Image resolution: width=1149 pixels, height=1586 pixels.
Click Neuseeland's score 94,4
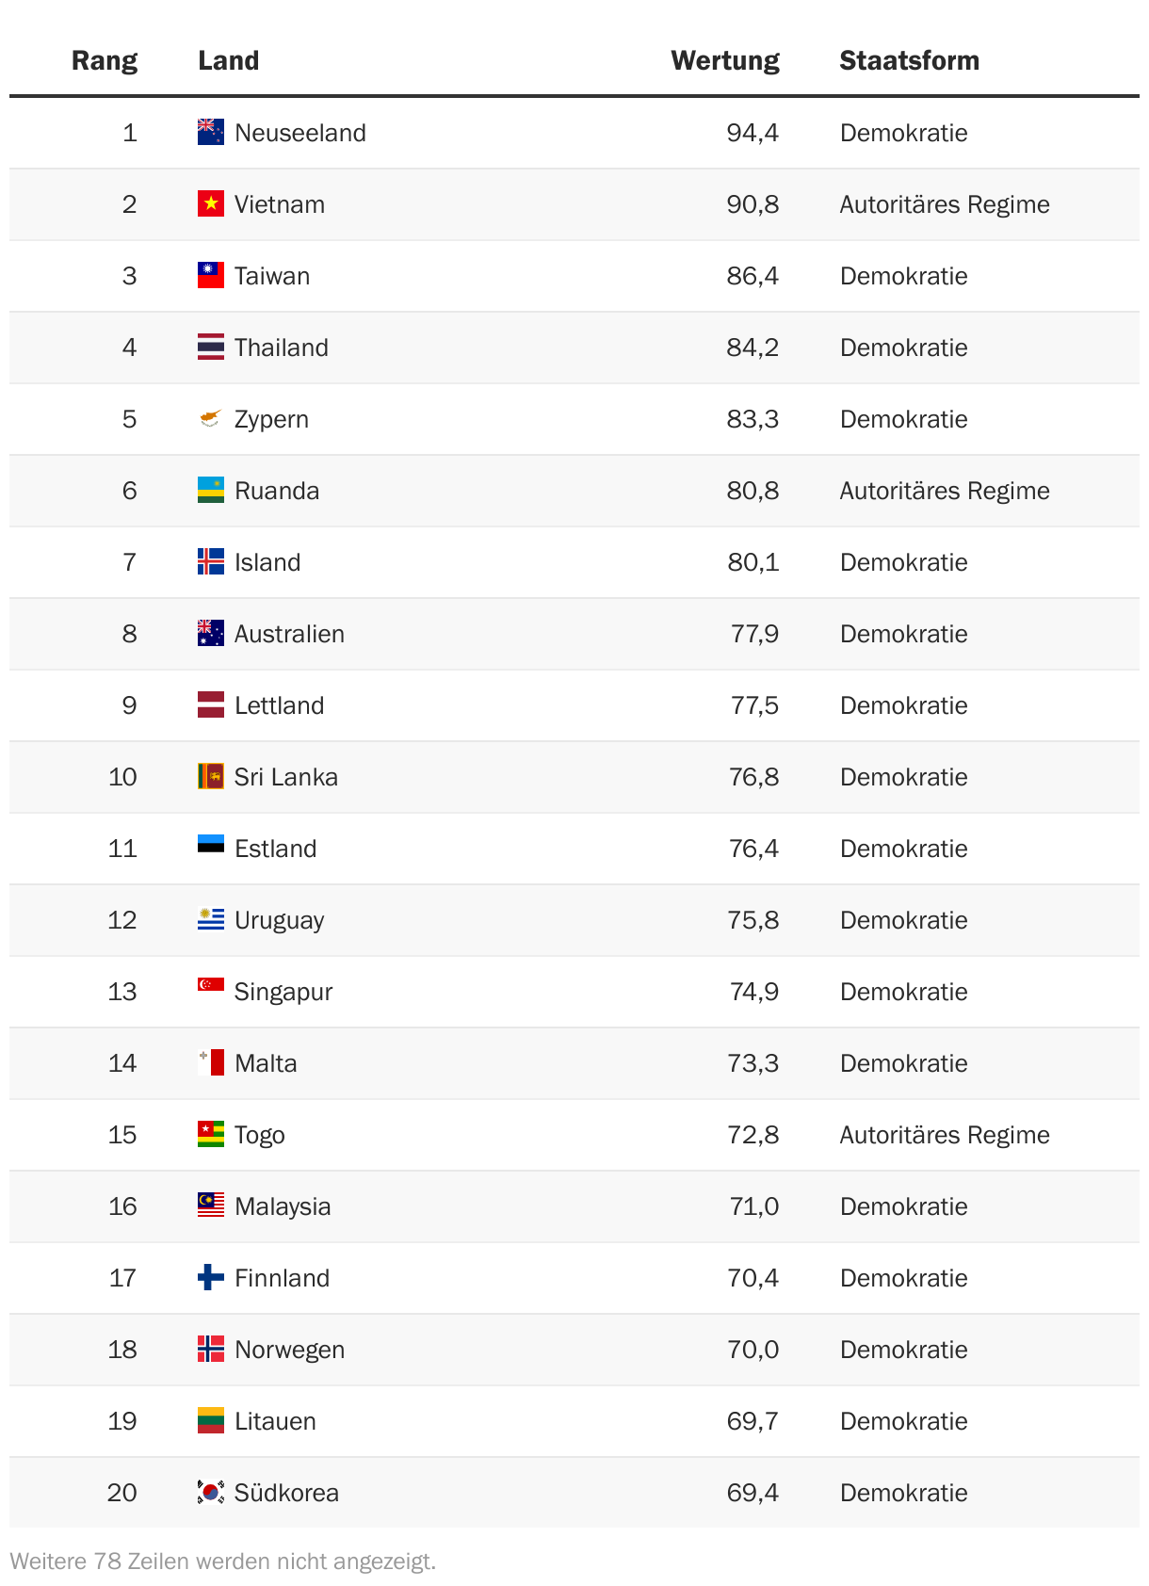753,133
